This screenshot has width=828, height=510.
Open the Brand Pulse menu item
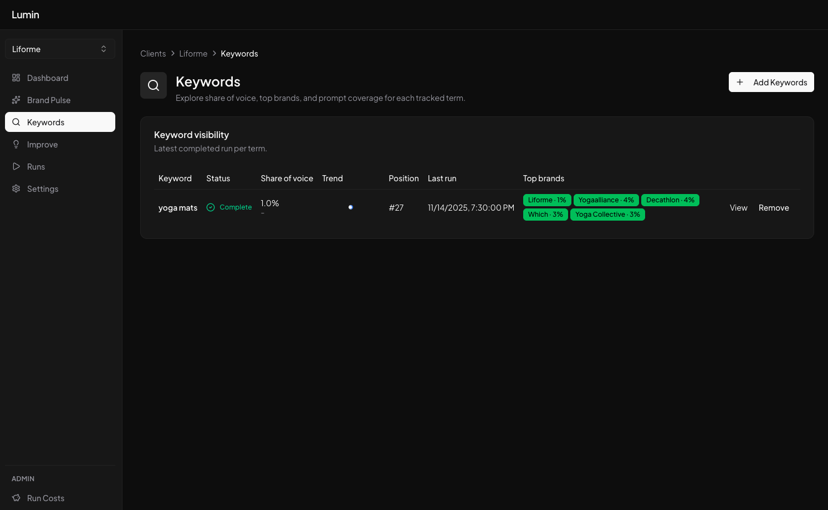49,100
